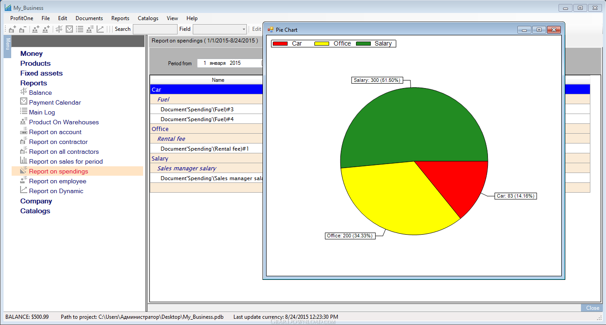
Task: Open the Catalogs menu in menu bar
Action: pyautogui.click(x=148, y=18)
